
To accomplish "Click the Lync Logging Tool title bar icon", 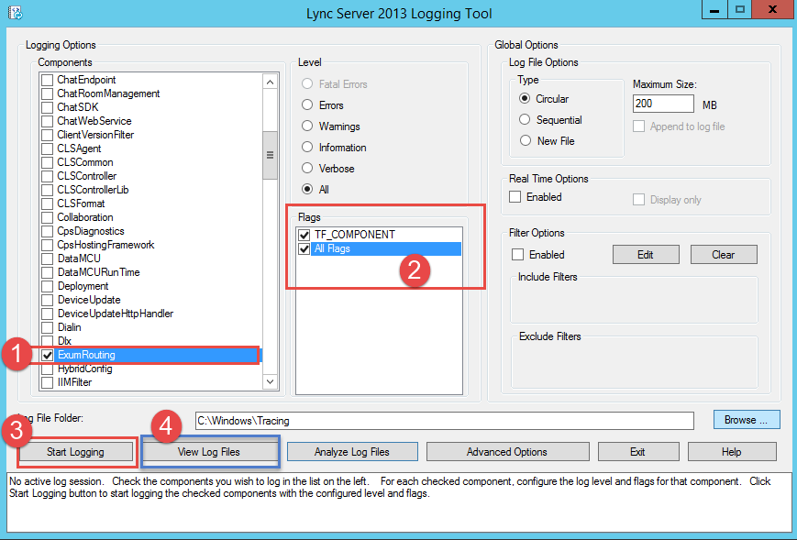I will [16, 13].
